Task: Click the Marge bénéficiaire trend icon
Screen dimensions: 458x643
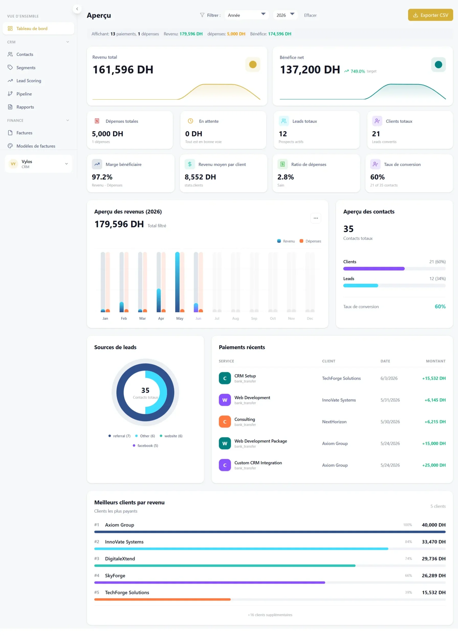Action: pyautogui.click(x=97, y=164)
